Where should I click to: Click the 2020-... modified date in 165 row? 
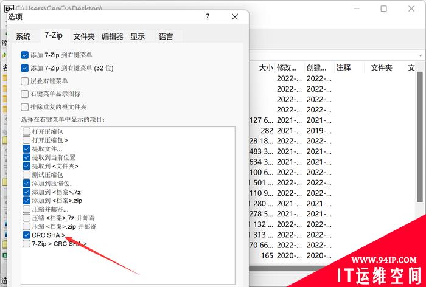(x=289, y=255)
